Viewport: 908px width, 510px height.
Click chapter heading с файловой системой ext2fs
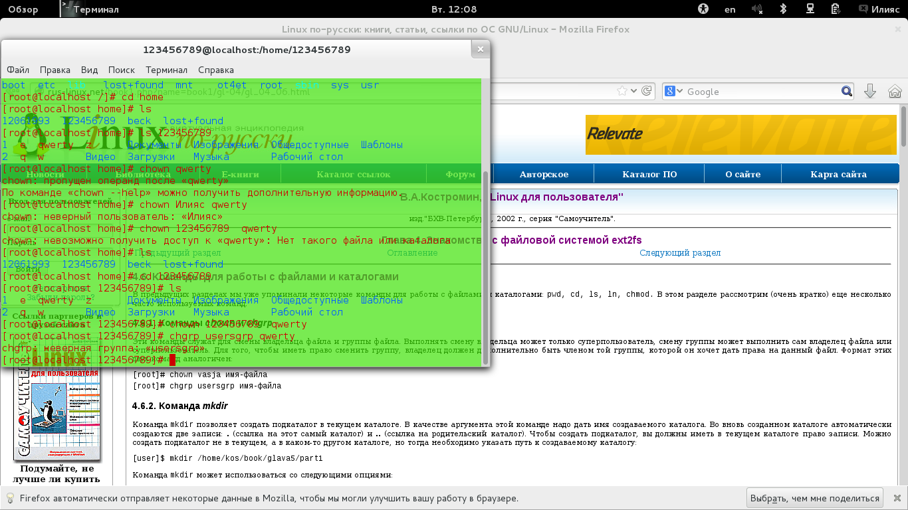[x=566, y=240]
